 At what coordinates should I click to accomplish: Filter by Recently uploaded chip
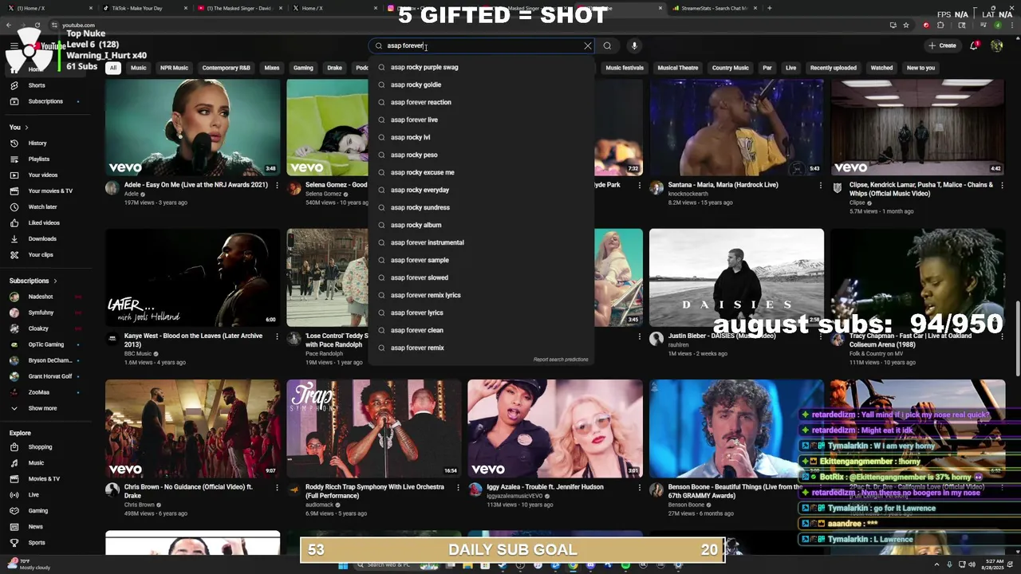[834, 68]
